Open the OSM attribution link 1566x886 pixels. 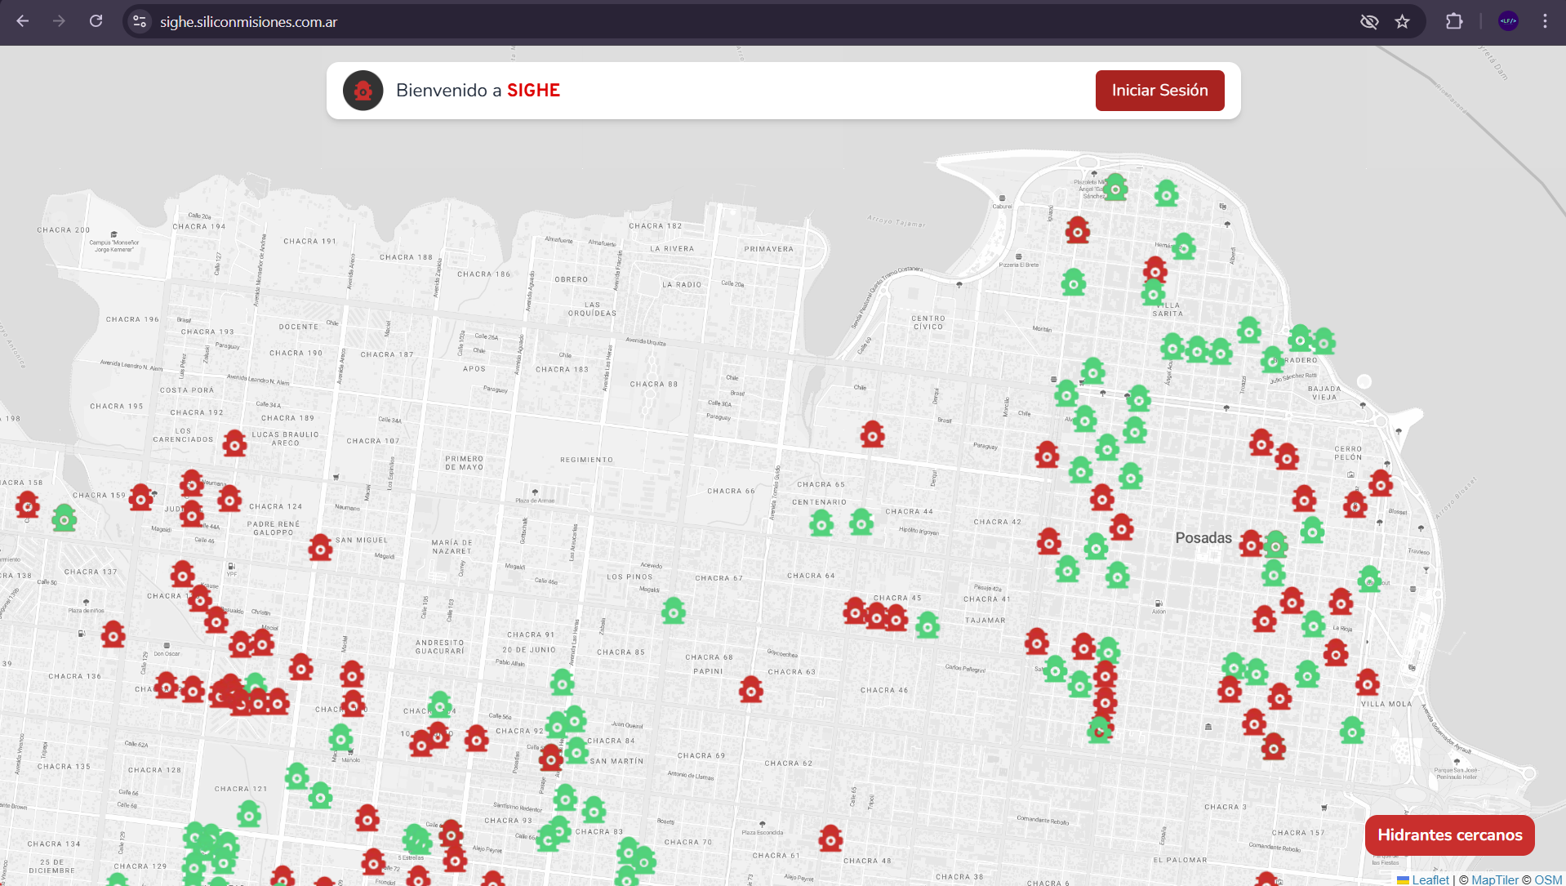click(x=1548, y=879)
